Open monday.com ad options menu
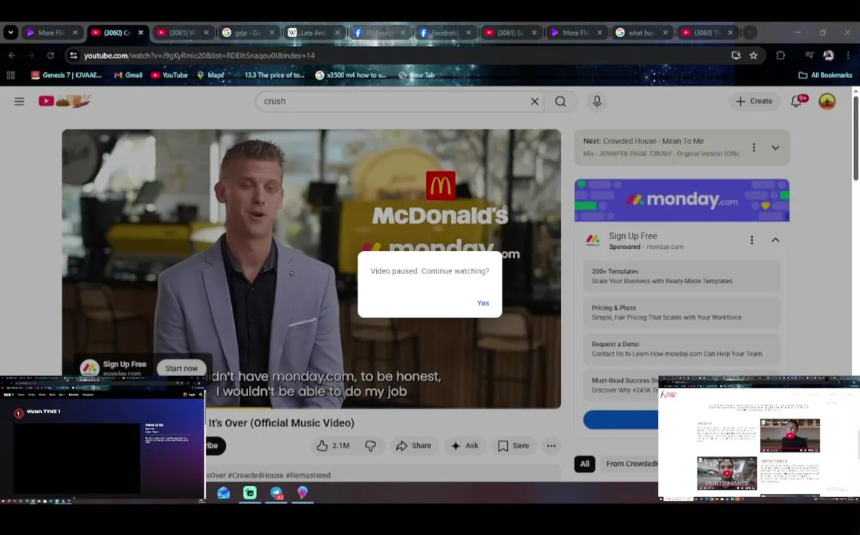Image resolution: width=860 pixels, height=535 pixels. click(x=751, y=240)
